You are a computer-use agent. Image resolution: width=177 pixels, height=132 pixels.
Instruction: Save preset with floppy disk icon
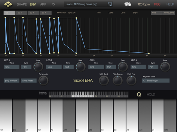[110, 4]
